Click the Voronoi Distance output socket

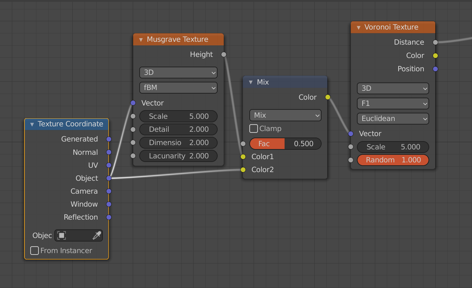pos(435,42)
